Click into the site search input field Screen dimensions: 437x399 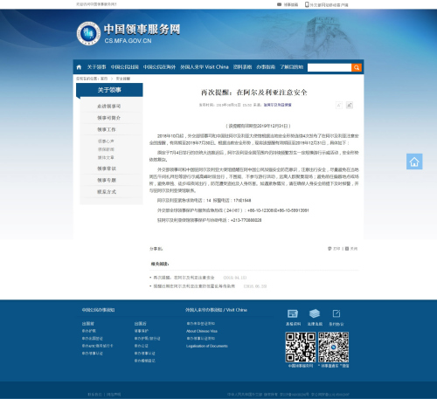point(329,67)
